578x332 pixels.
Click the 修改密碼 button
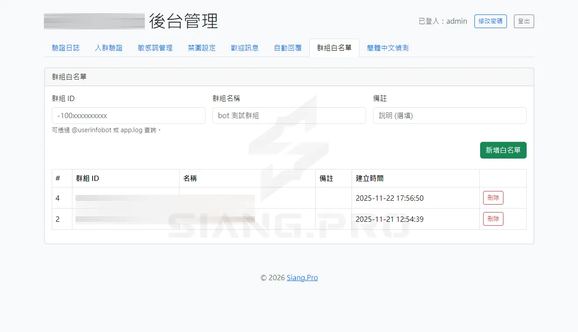tap(490, 21)
